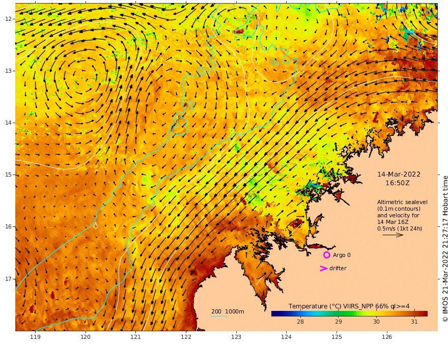Click longitude axis label 122
This screenshot has height=346, width=448.
coord(186,337)
